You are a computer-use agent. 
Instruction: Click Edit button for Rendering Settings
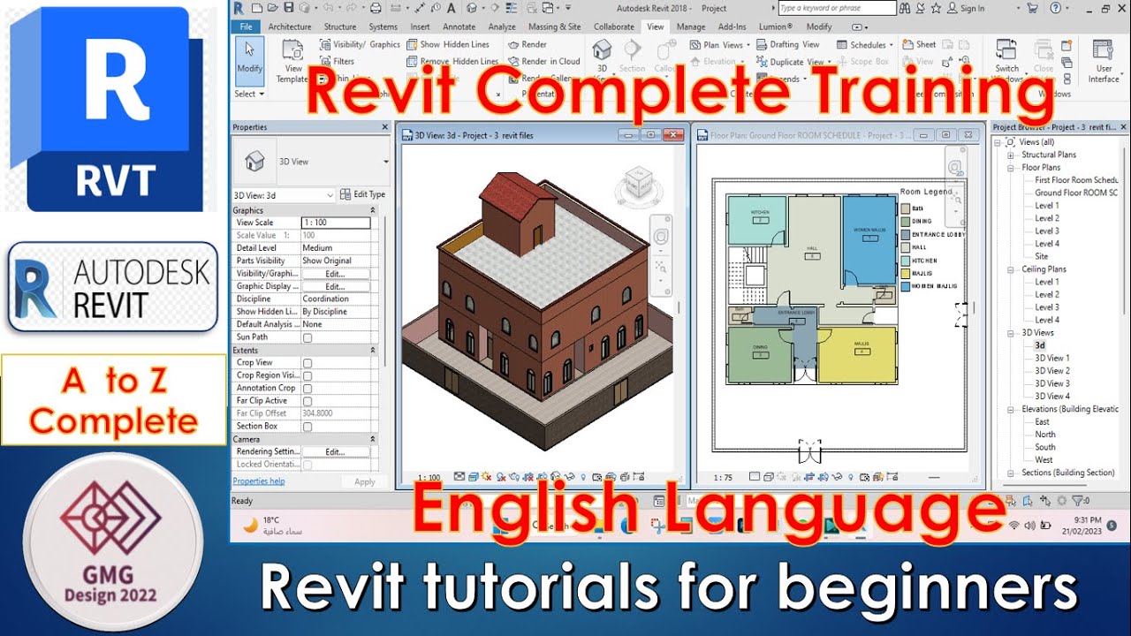pyautogui.click(x=335, y=451)
